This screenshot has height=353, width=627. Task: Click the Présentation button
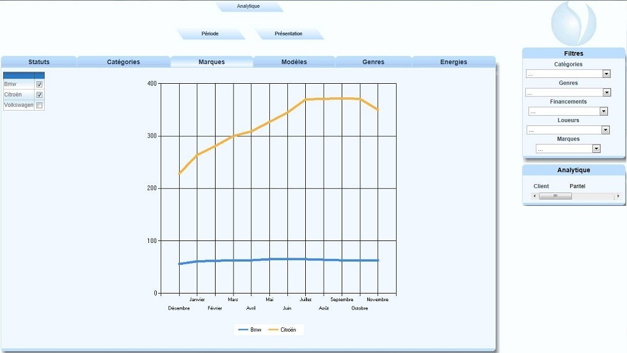tap(289, 34)
